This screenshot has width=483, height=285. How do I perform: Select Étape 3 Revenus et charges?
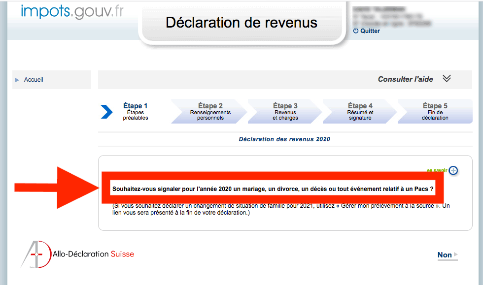coord(285,111)
